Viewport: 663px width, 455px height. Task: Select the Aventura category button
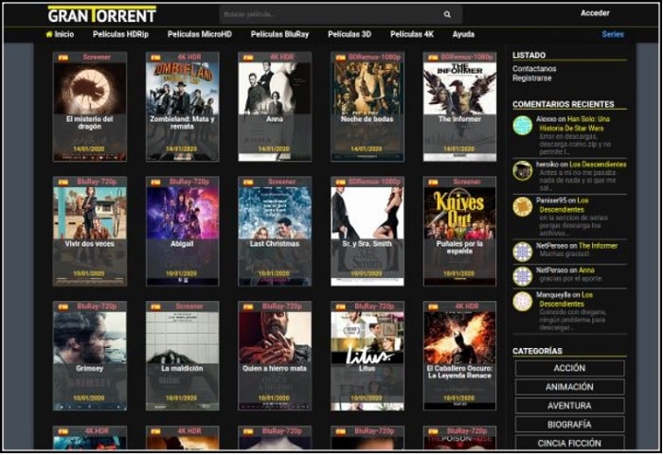[569, 406]
